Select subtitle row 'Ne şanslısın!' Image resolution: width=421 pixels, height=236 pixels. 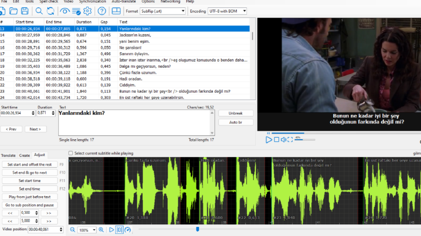125,48
